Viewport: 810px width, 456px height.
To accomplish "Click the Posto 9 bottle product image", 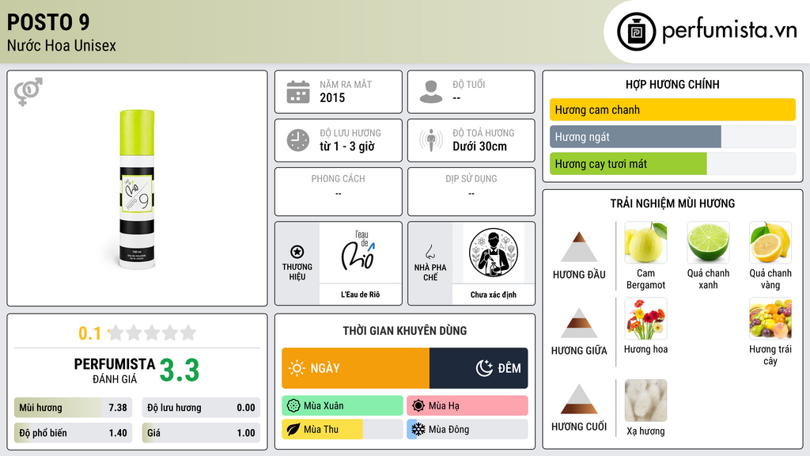I will [137, 189].
